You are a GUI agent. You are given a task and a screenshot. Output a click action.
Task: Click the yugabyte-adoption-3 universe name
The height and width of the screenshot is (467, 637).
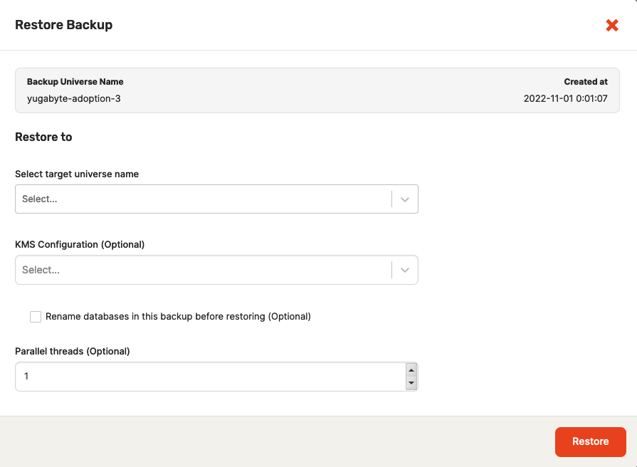(74, 99)
